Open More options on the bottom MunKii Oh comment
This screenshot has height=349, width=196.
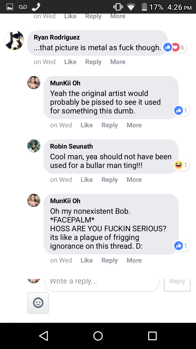pyautogui.click(x=134, y=260)
